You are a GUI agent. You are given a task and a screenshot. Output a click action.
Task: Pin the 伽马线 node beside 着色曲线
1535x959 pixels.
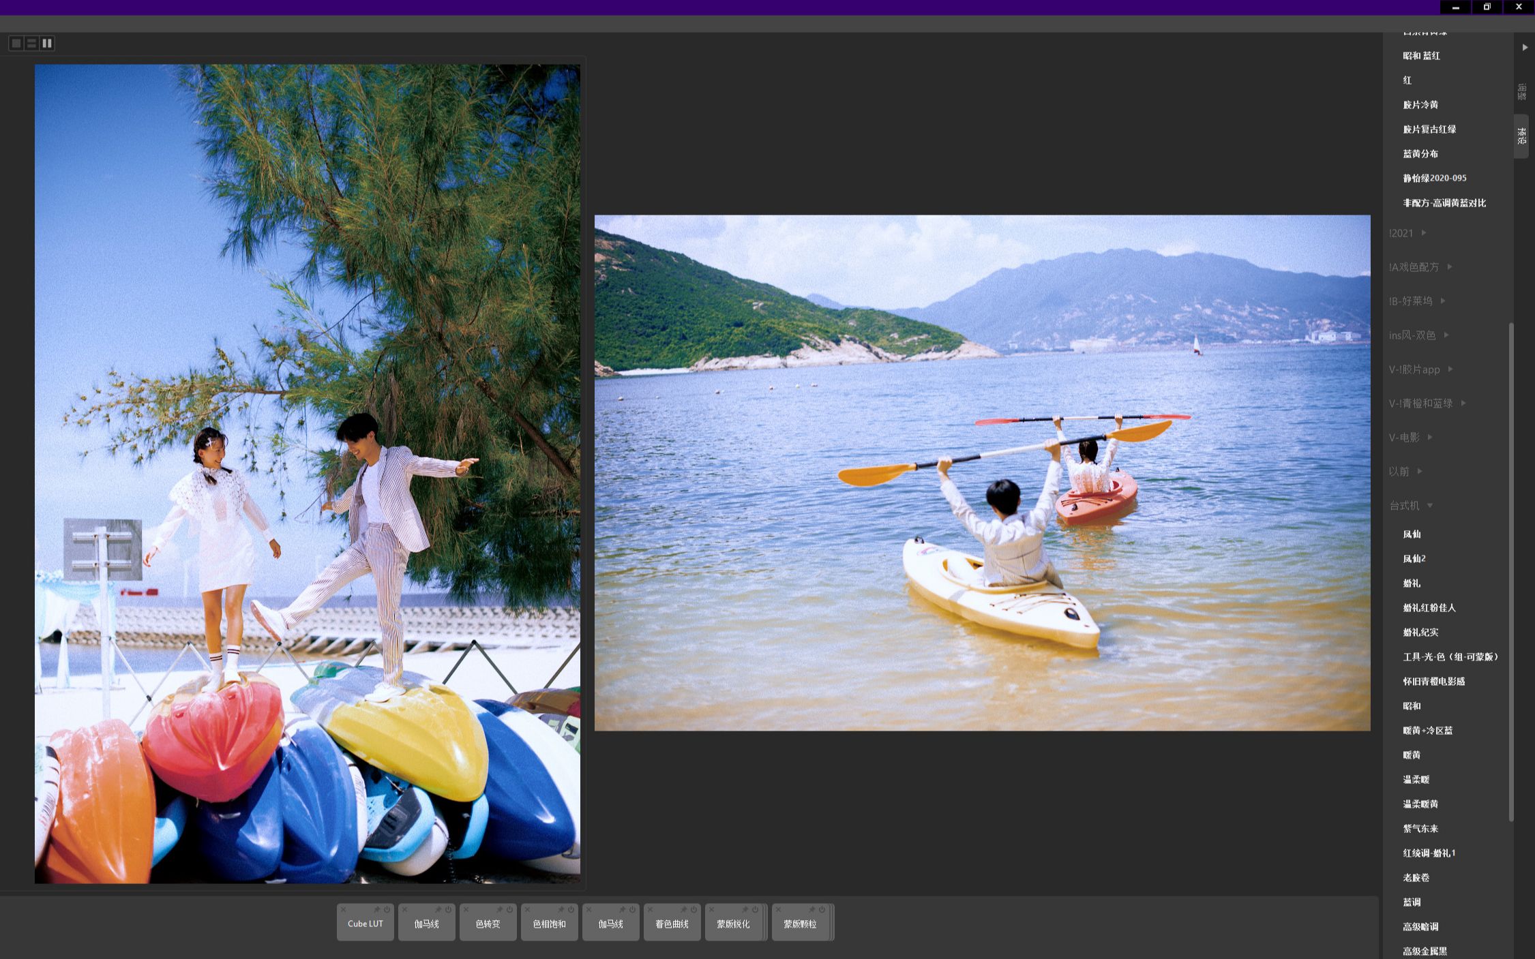[x=622, y=909]
